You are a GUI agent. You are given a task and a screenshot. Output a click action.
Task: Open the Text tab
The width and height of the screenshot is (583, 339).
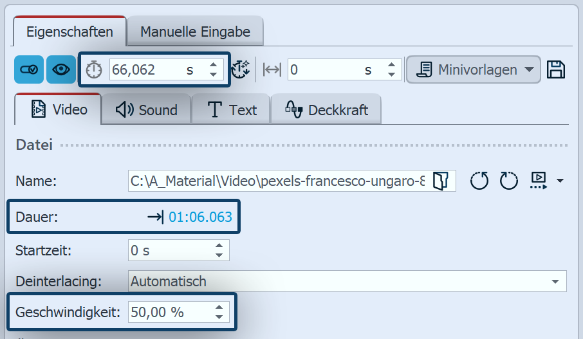tap(232, 110)
